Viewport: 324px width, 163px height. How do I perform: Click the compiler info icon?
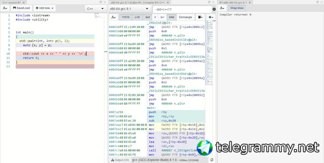tap(214, 9)
